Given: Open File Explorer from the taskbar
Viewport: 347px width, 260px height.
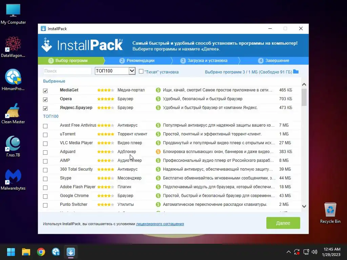Looking at the screenshot, I should [x=26, y=252].
